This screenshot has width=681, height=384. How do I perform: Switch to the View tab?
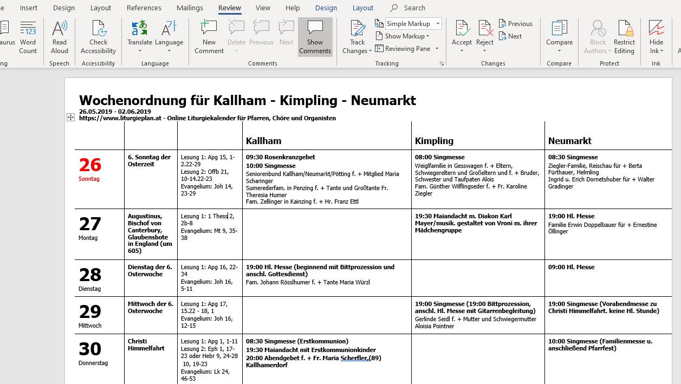click(x=263, y=8)
